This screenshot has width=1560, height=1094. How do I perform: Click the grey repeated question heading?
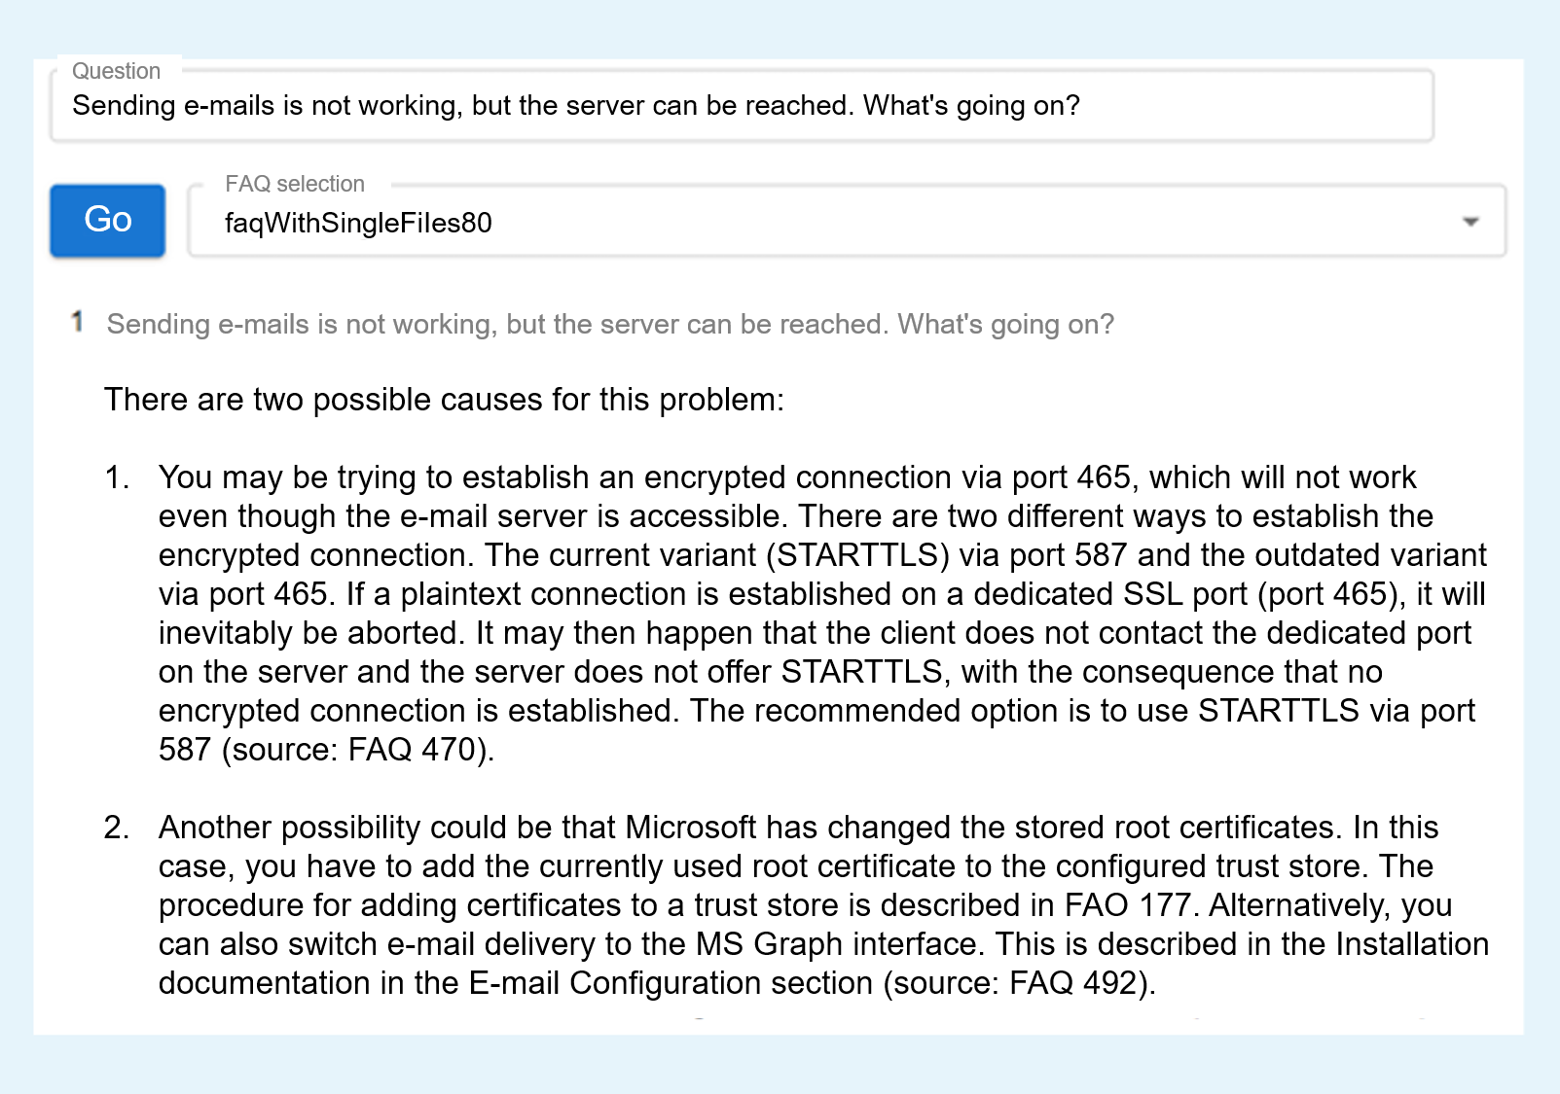pos(610,324)
